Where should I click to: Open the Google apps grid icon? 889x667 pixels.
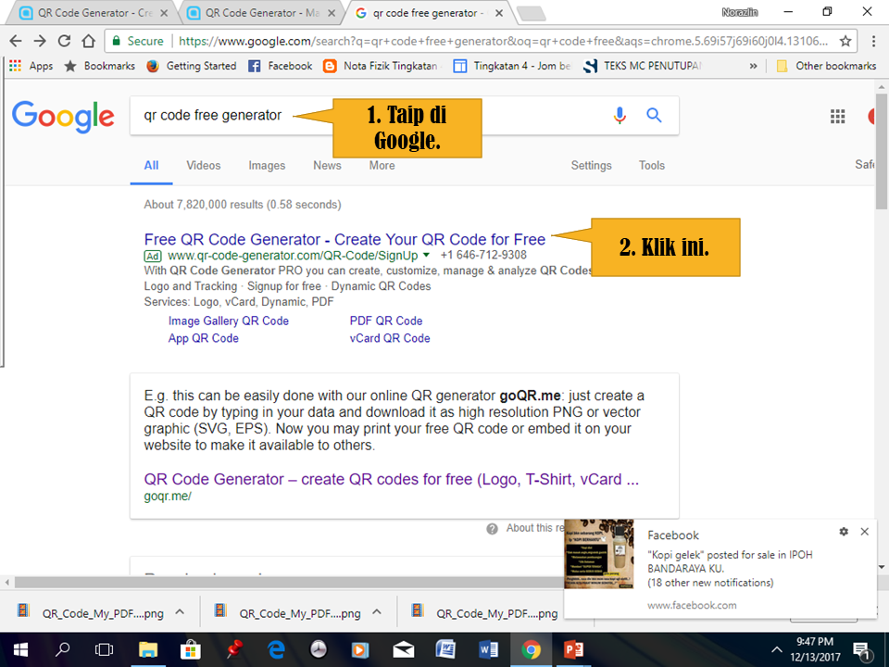pos(837,117)
